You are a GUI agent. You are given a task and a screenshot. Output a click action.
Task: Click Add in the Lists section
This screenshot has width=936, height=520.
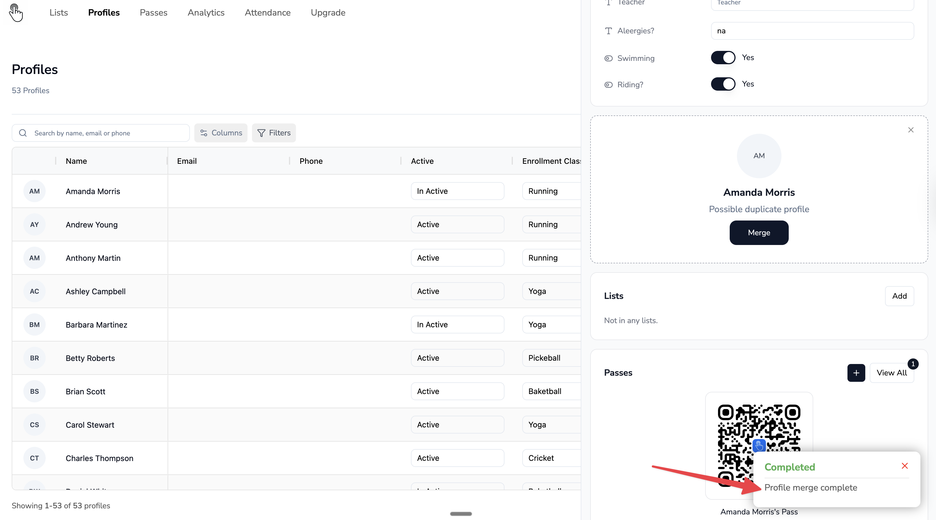[899, 296]
